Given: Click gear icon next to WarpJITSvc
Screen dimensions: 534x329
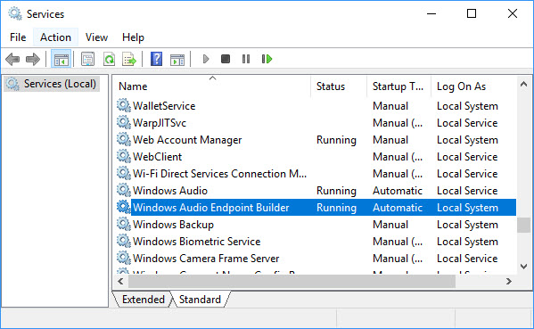Looking at the screenshot, I should [x=124, y=122].
